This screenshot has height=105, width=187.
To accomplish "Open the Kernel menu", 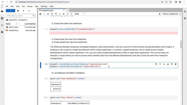I will (x=30, y=6).
